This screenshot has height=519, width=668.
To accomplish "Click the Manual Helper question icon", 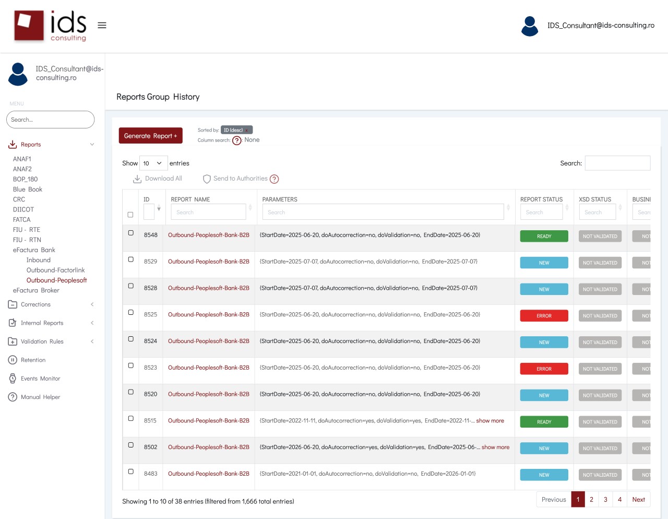I will [x=13, y=397].
